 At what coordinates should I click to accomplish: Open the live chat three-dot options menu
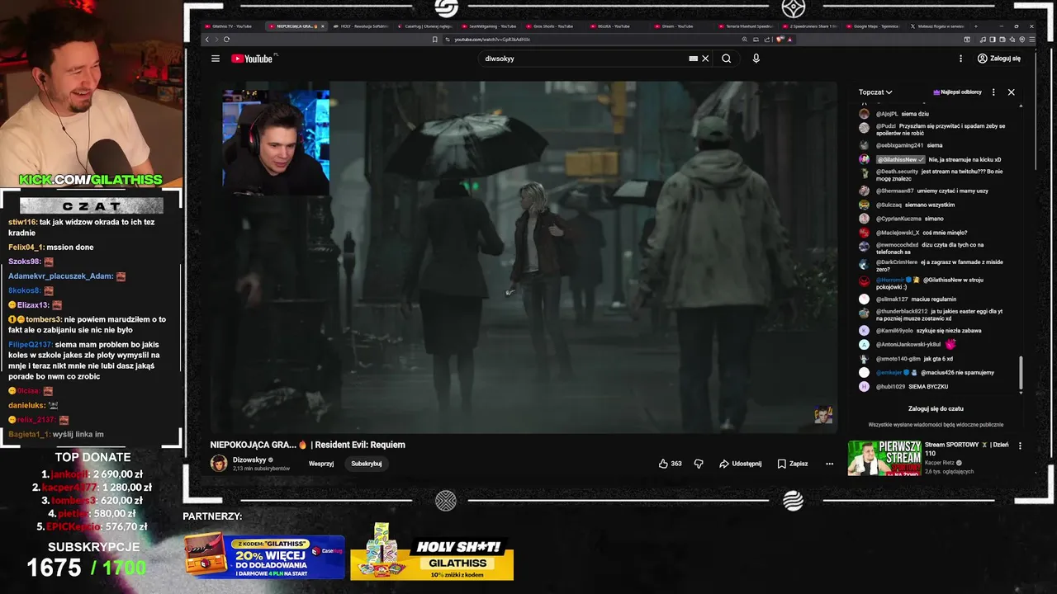pyautogui.click(x=993, y=92)
